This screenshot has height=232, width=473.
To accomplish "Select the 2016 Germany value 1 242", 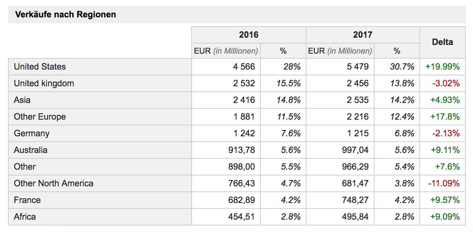I will click(x=244, y=133).
